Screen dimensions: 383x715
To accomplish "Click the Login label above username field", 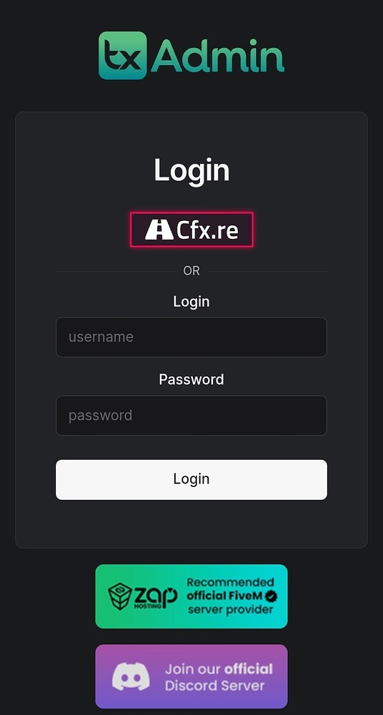I will [191, 302].
